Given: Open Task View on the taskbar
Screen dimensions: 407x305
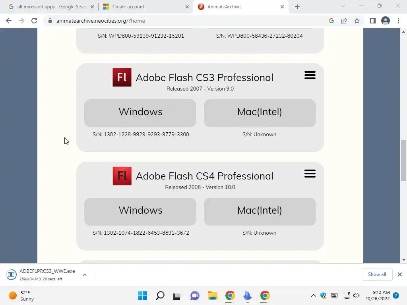Looking at the screenshot, I should pyautogui.click(x=177, y=295).
